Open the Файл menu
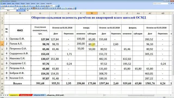The width and height of the screenshot is (174, 98). 5,4
